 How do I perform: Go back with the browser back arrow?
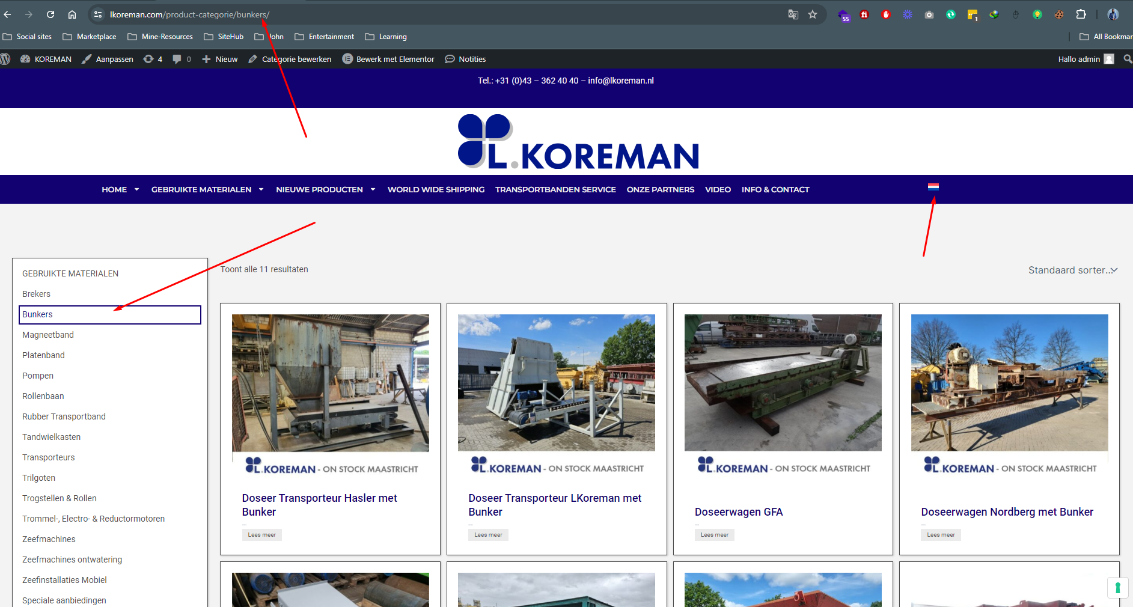(8, 14)
